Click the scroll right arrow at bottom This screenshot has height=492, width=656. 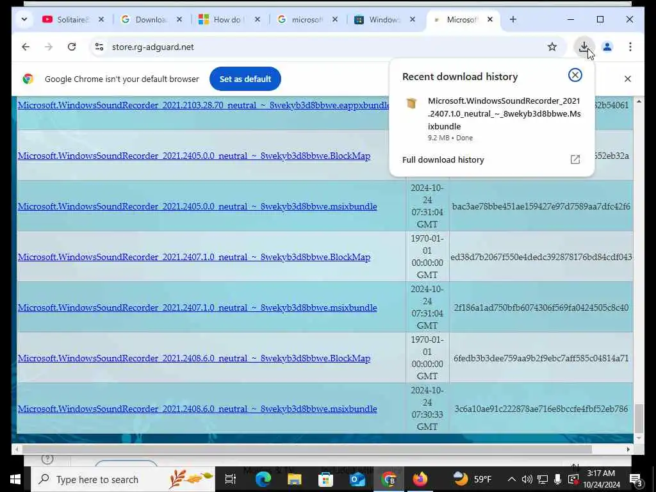pos(628,449)
